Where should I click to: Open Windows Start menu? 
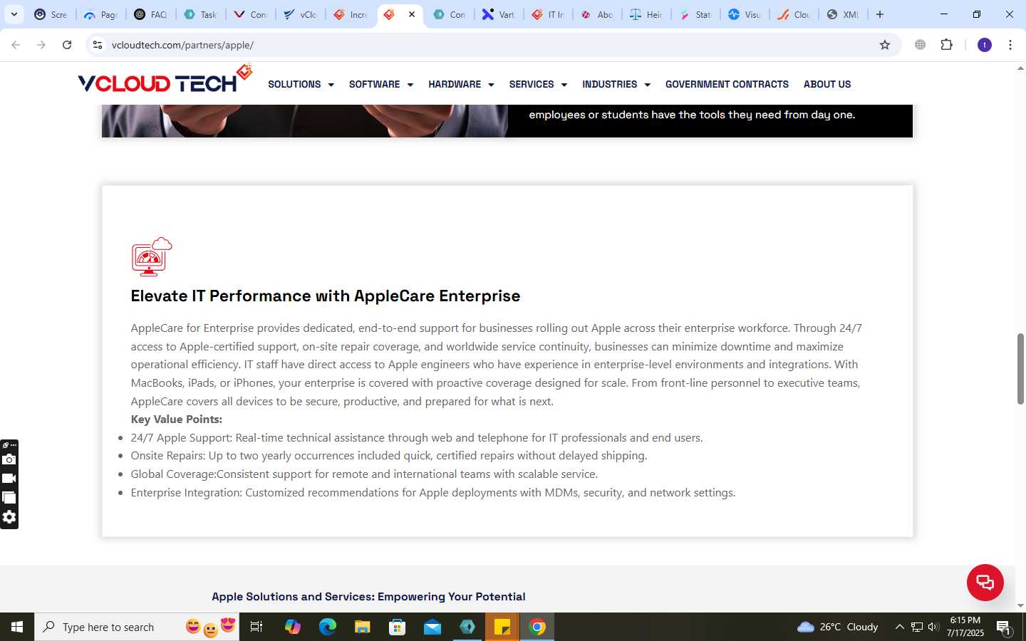coord(17,627)
